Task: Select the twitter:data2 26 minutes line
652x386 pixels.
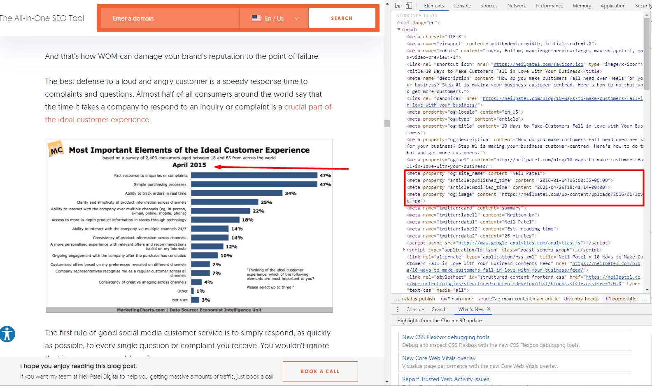Action: coord(472,236)
